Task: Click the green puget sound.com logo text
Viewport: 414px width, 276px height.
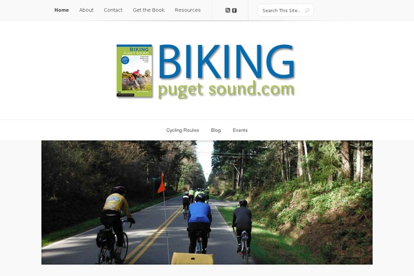Action: click(226, 90)
